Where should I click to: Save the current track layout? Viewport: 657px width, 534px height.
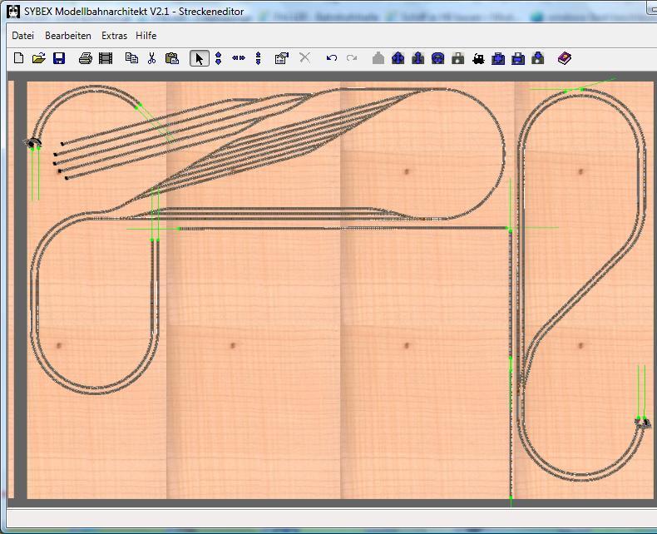point(59,58)
